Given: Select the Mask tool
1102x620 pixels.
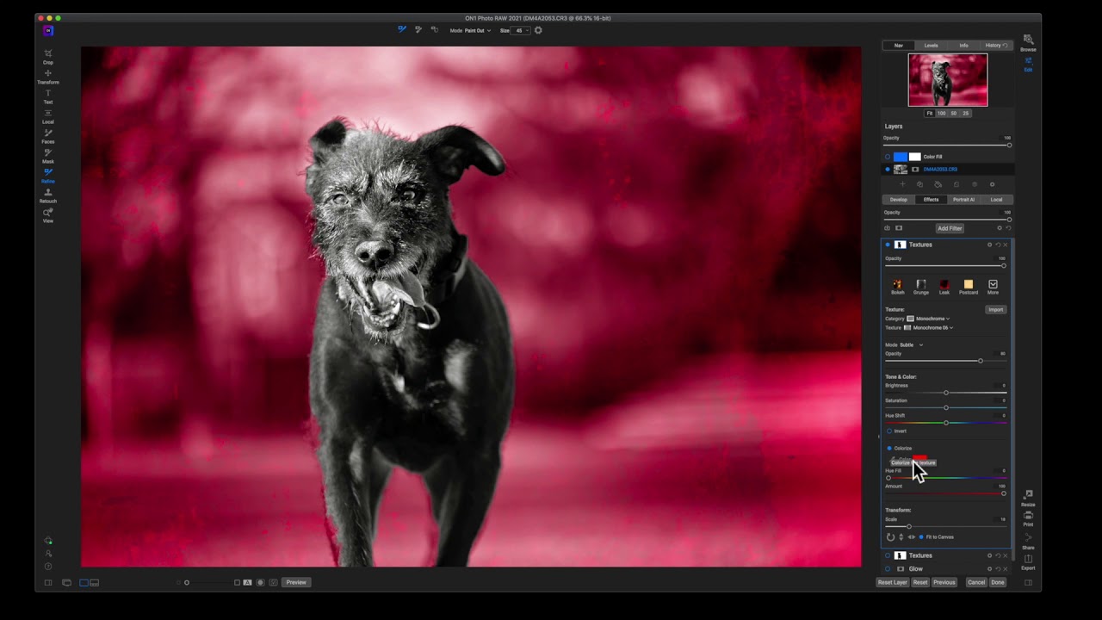Looking at the screenshot, I should click(x=48, y=156).
